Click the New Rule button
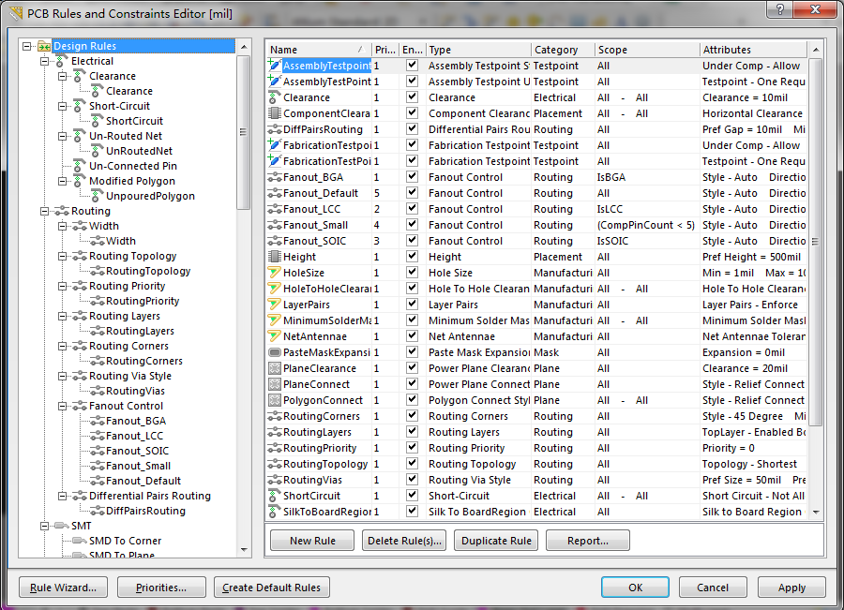The height and width of the screenshot is (610, 844). click(x=312, y=541)
